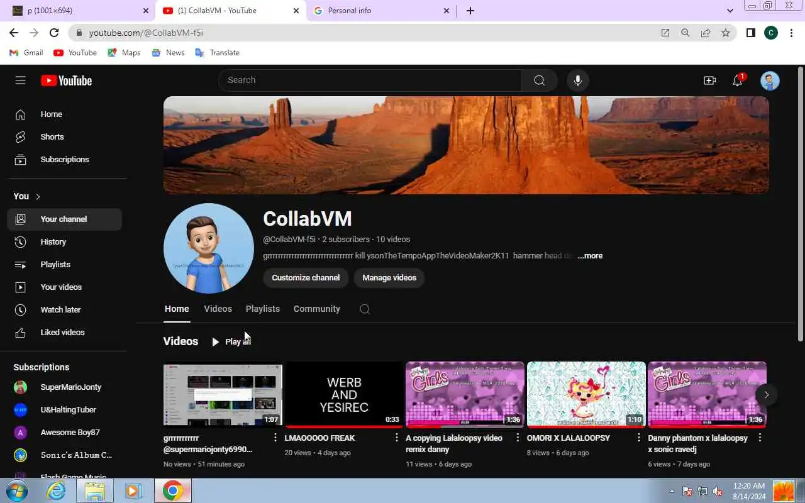The width and height of the screenshot is (805, 503).
Task: Reload the page
Action: point(54,33)
